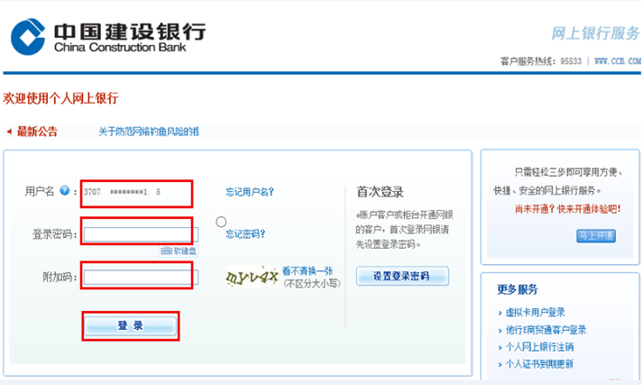Click the username help question-mark icon
The height and width of the screenshot is (392, 642).
[x=64, y=190]
